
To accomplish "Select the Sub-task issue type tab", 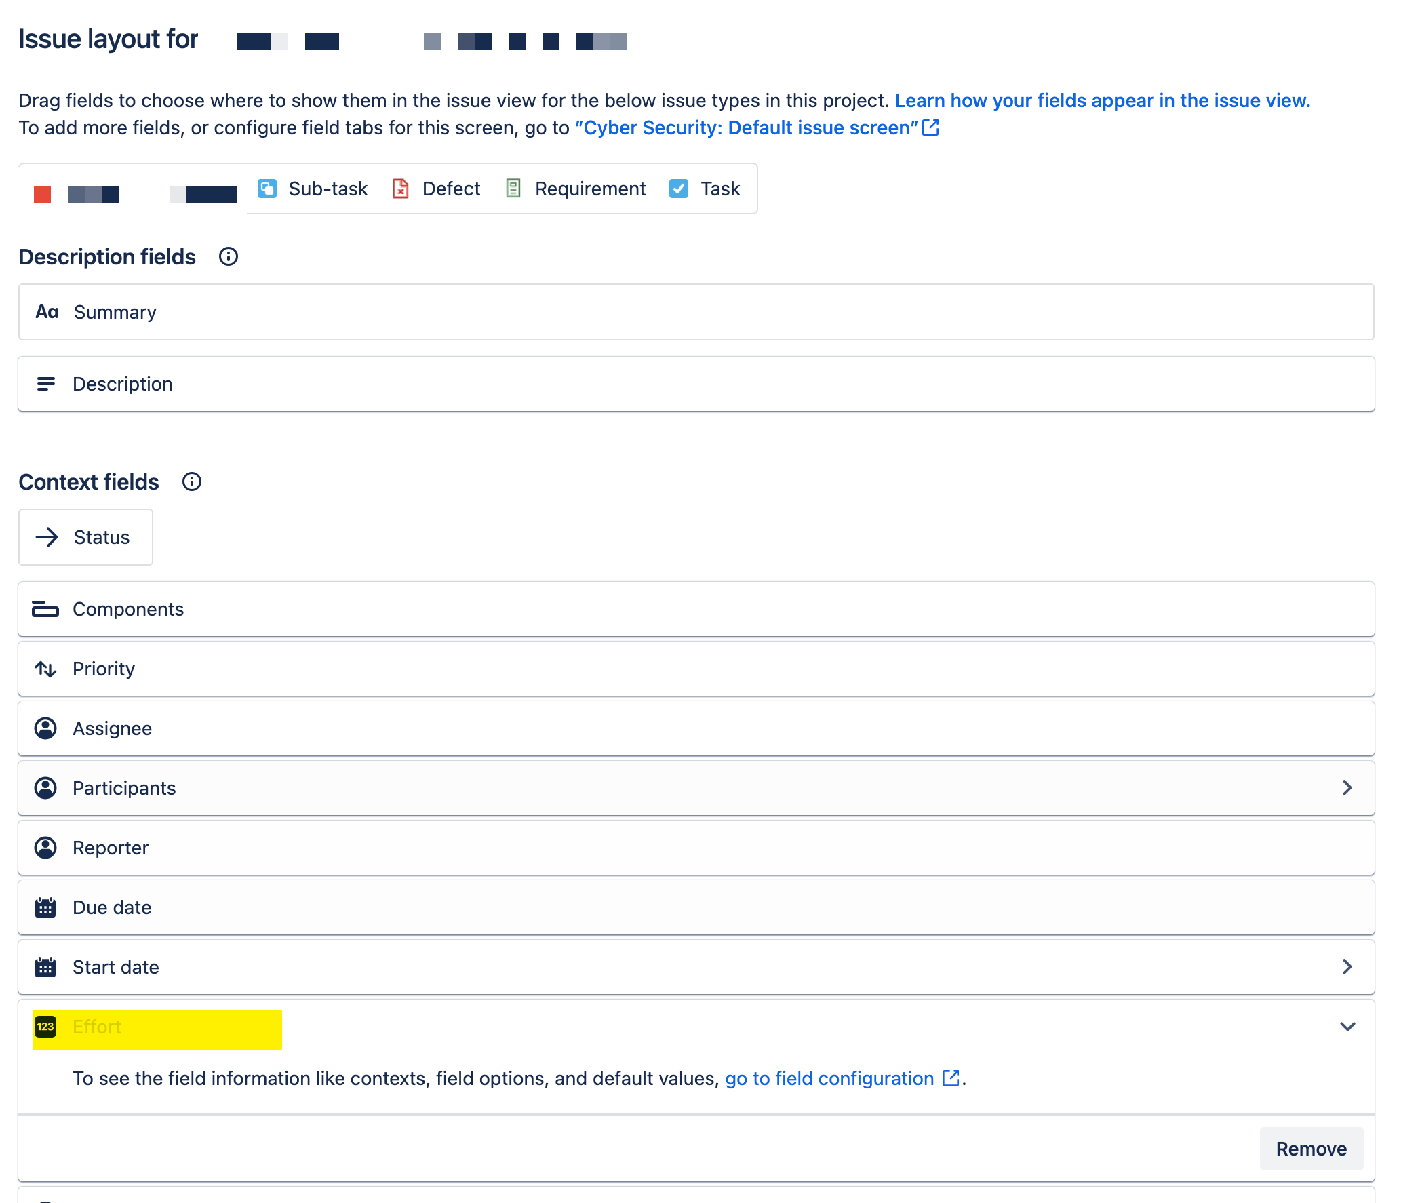I will coord(313,189).
